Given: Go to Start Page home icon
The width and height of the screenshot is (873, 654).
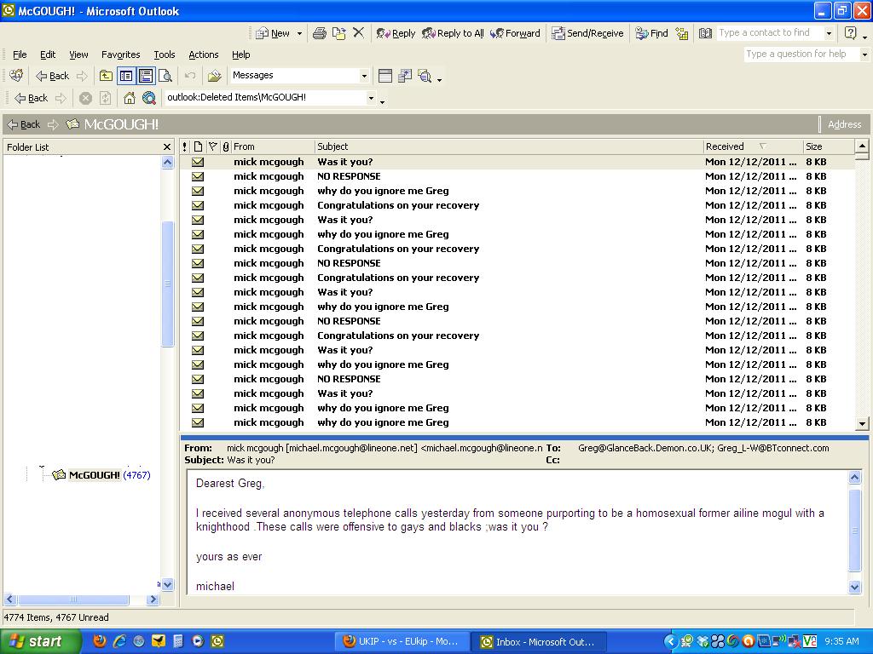Looking at the screenshot, I should pos(130,99).
